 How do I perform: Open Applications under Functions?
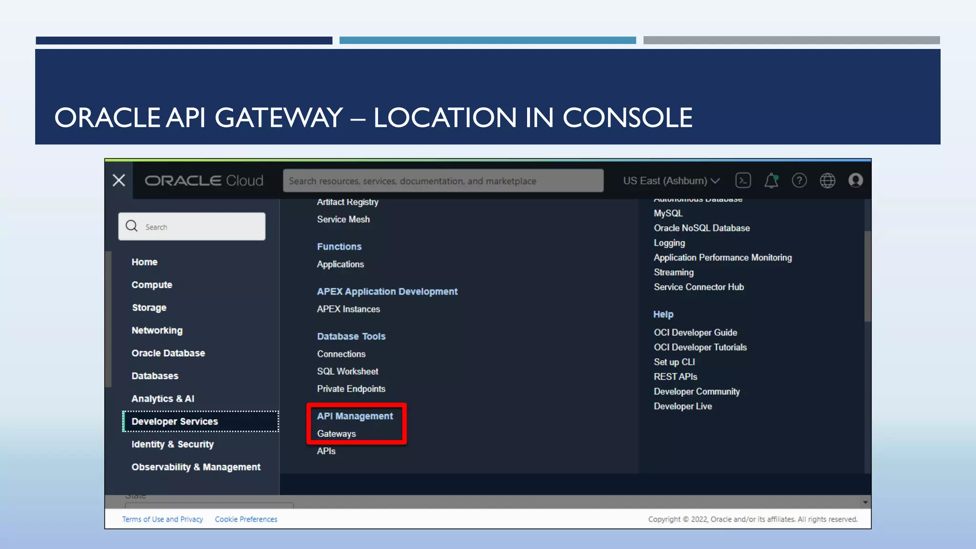[340, 264]
